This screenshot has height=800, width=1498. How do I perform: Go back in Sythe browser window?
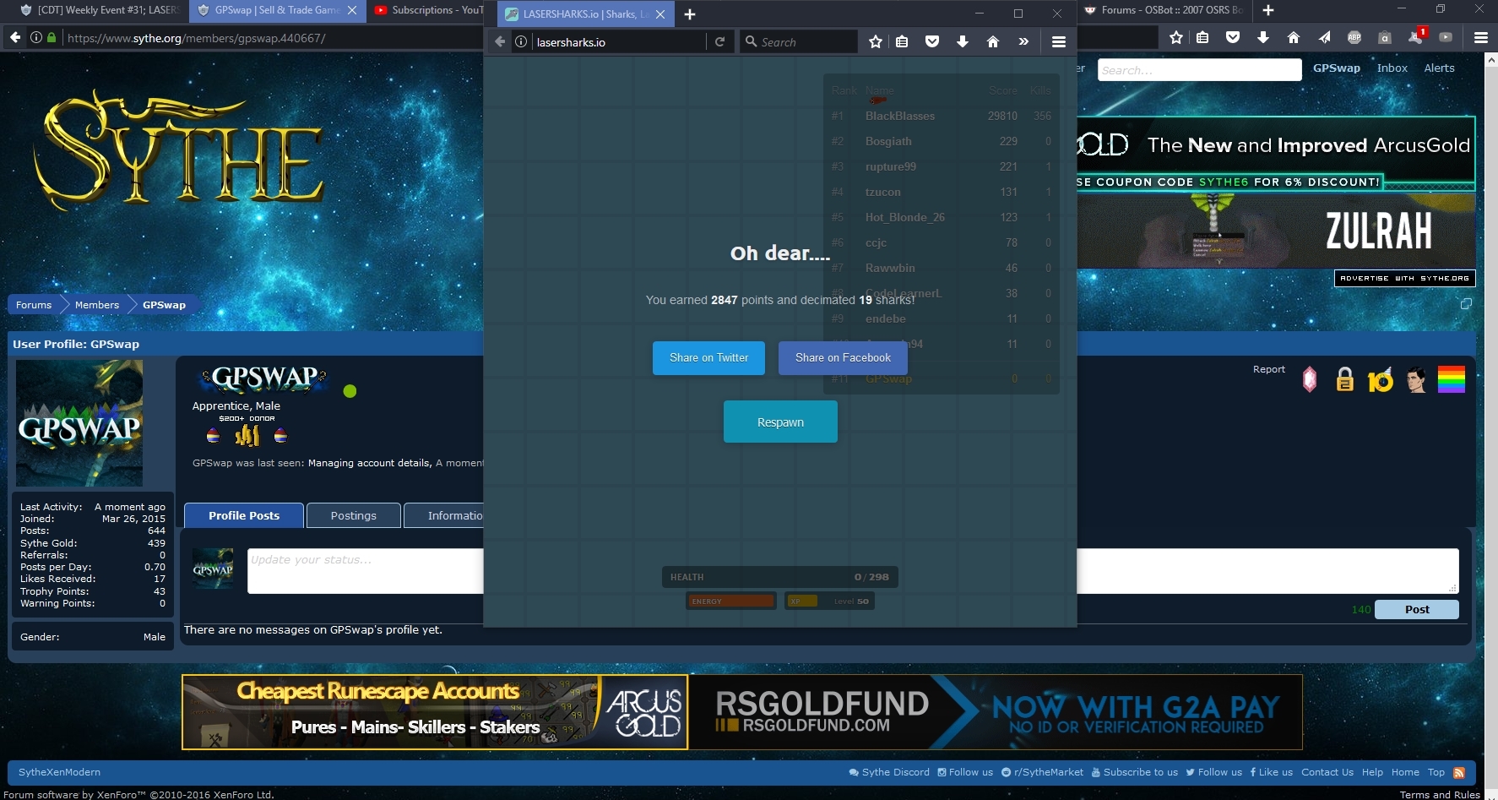coord(15,37)
